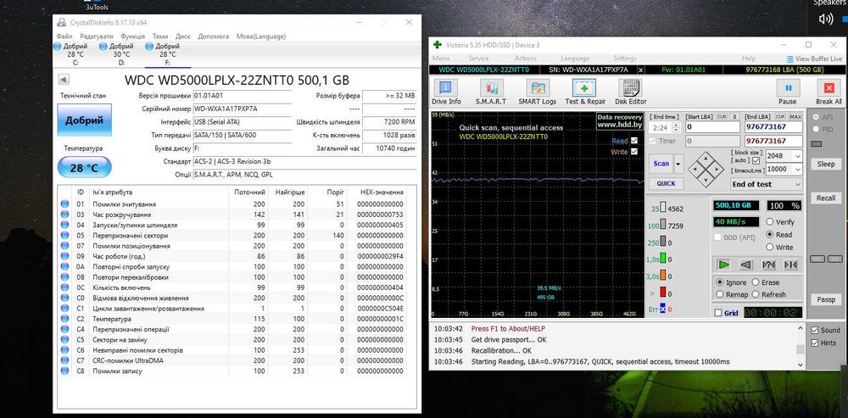848x418 pixels.
Task: Start scan with the green play arrow
Action: (723, 265)
